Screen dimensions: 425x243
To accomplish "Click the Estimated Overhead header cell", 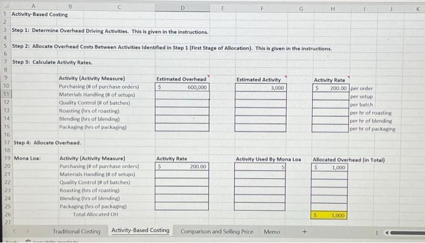I will tap(181, 79).
